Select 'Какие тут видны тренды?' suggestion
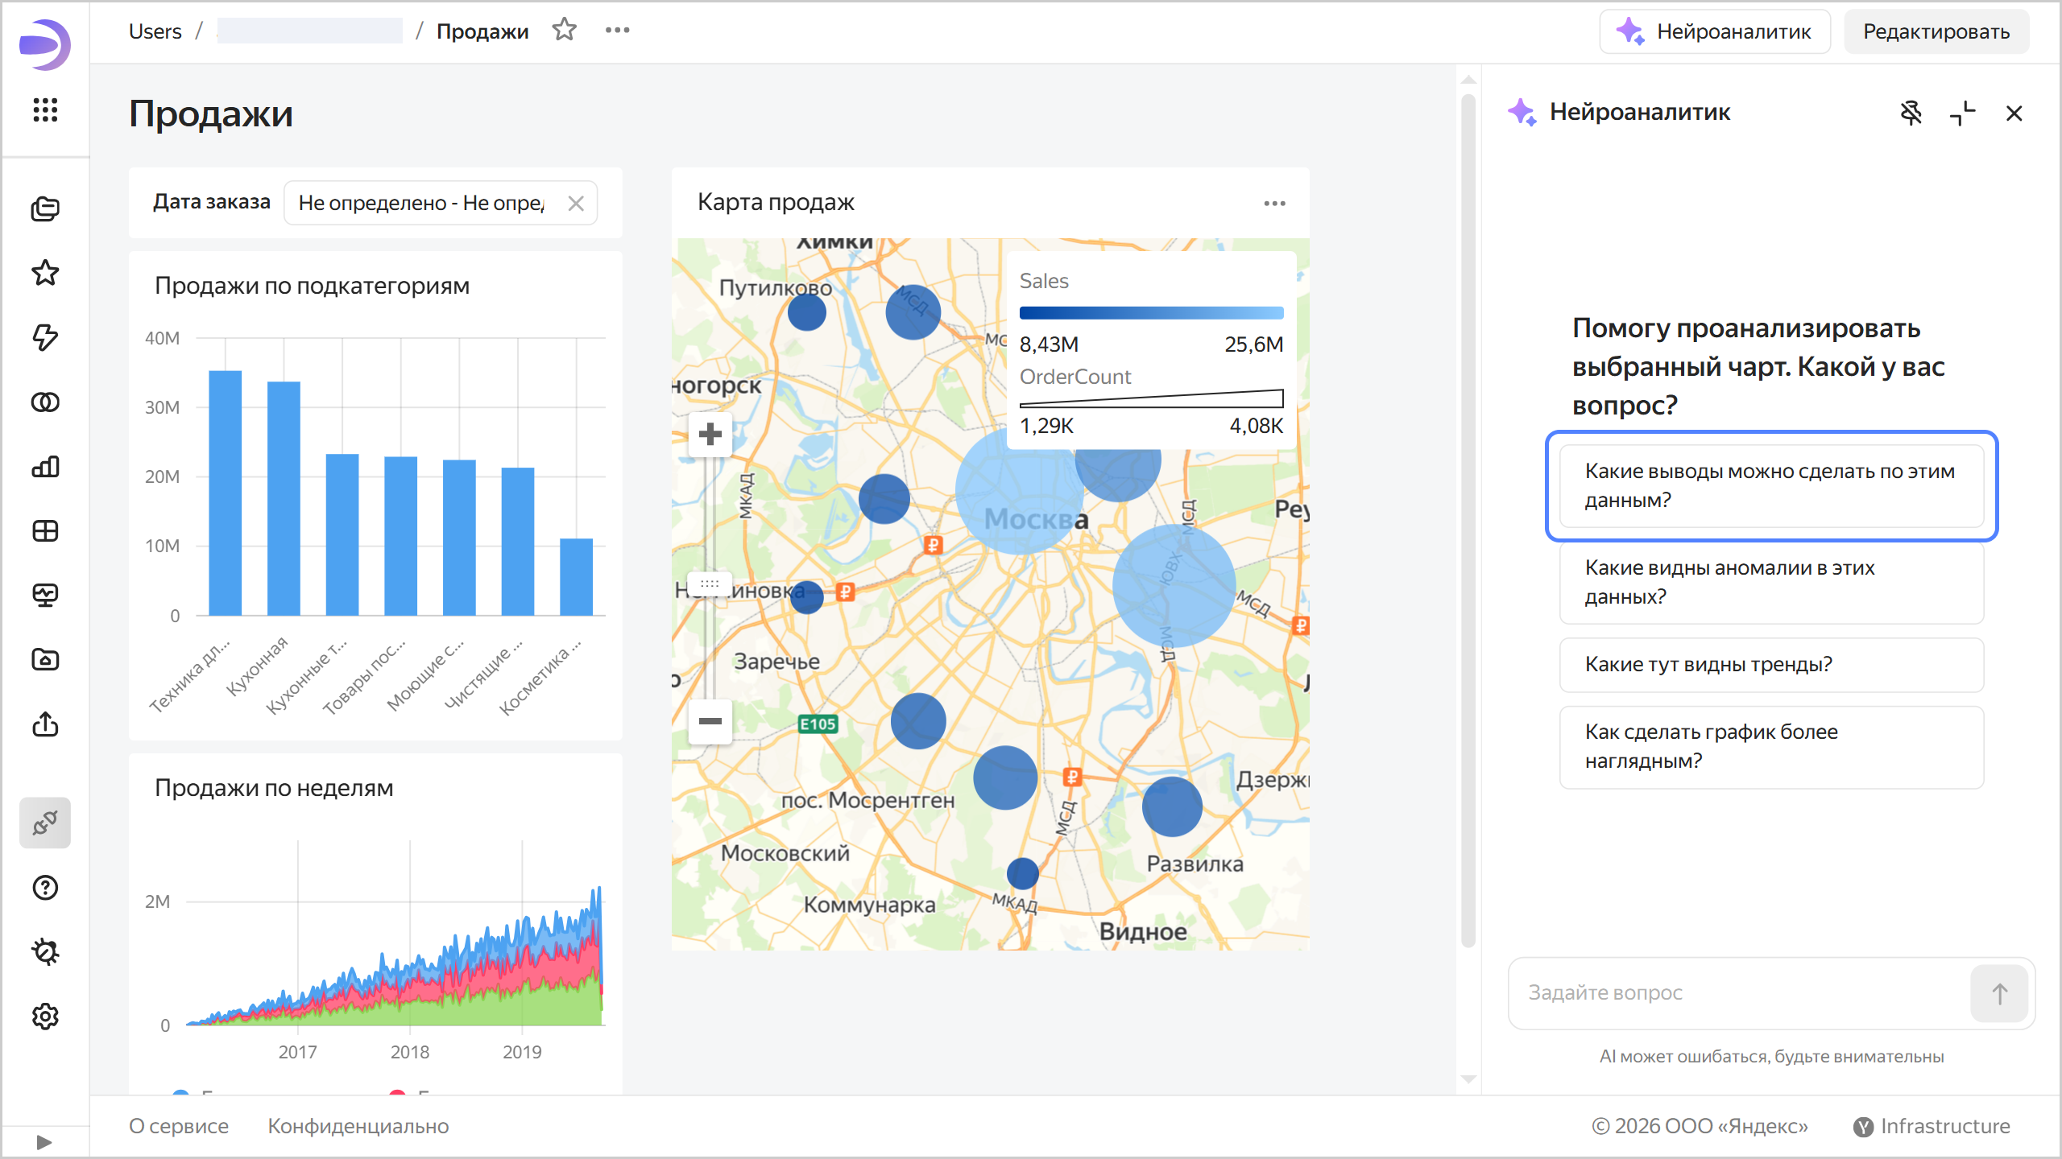 (x=1771, y=665)
